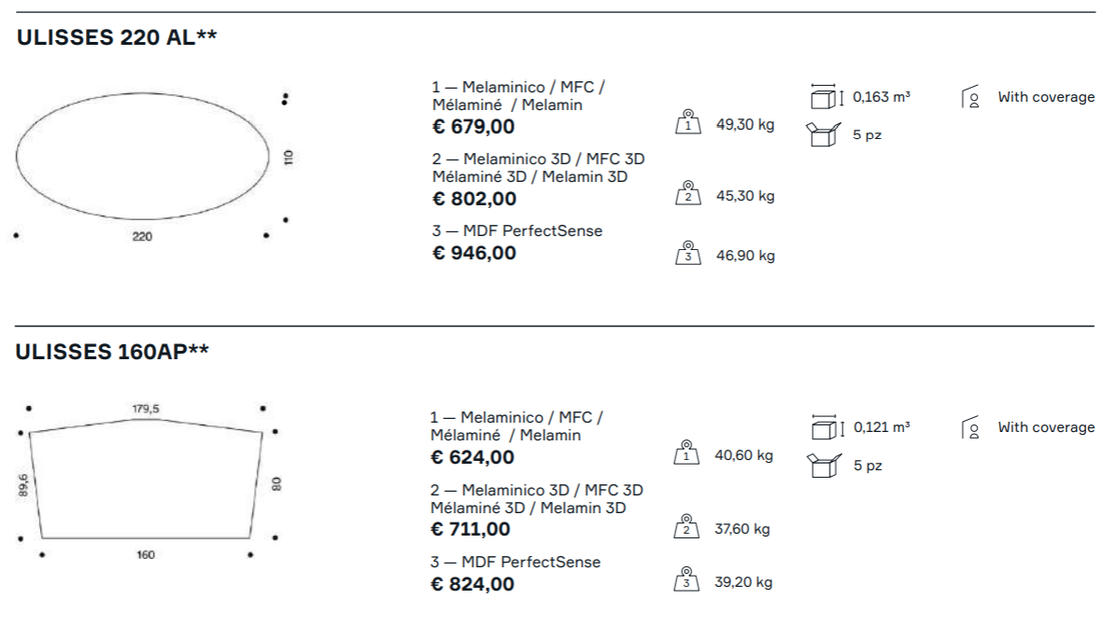
Task: Select the ULISSES 160AP heading
Action: pos(112,351)
